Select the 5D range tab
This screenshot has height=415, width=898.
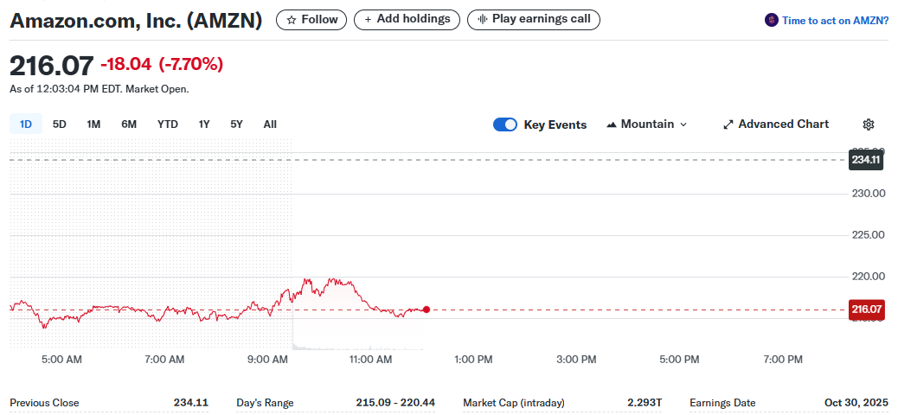[60, 124]
